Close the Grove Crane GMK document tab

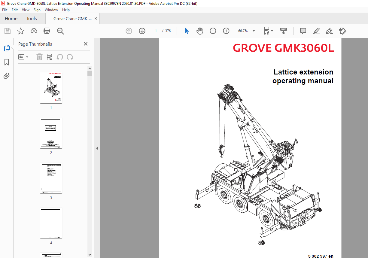point(96,19)
